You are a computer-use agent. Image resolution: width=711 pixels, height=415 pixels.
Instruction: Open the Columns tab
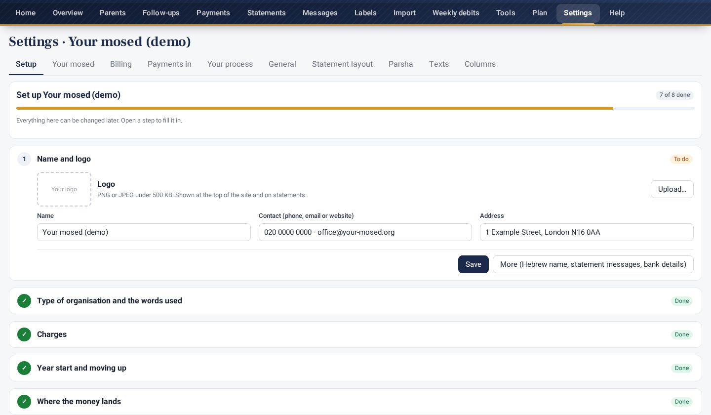(x=480, y=64)
